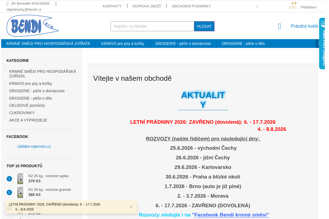Open N1 25 kg nosnice granule thumbnail
Screen dimensions: 329x219
tap(20, 192)
